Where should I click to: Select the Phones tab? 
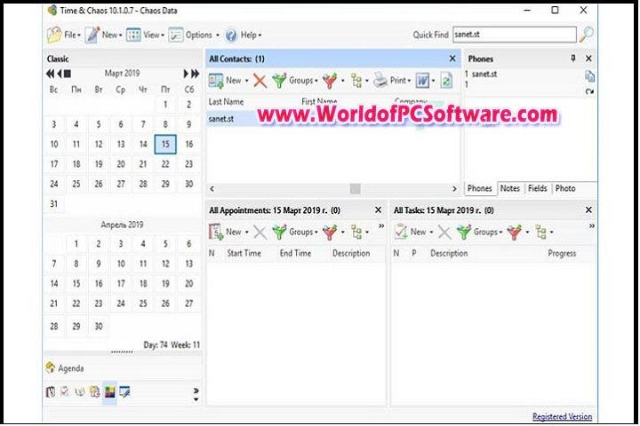(480, 188)
